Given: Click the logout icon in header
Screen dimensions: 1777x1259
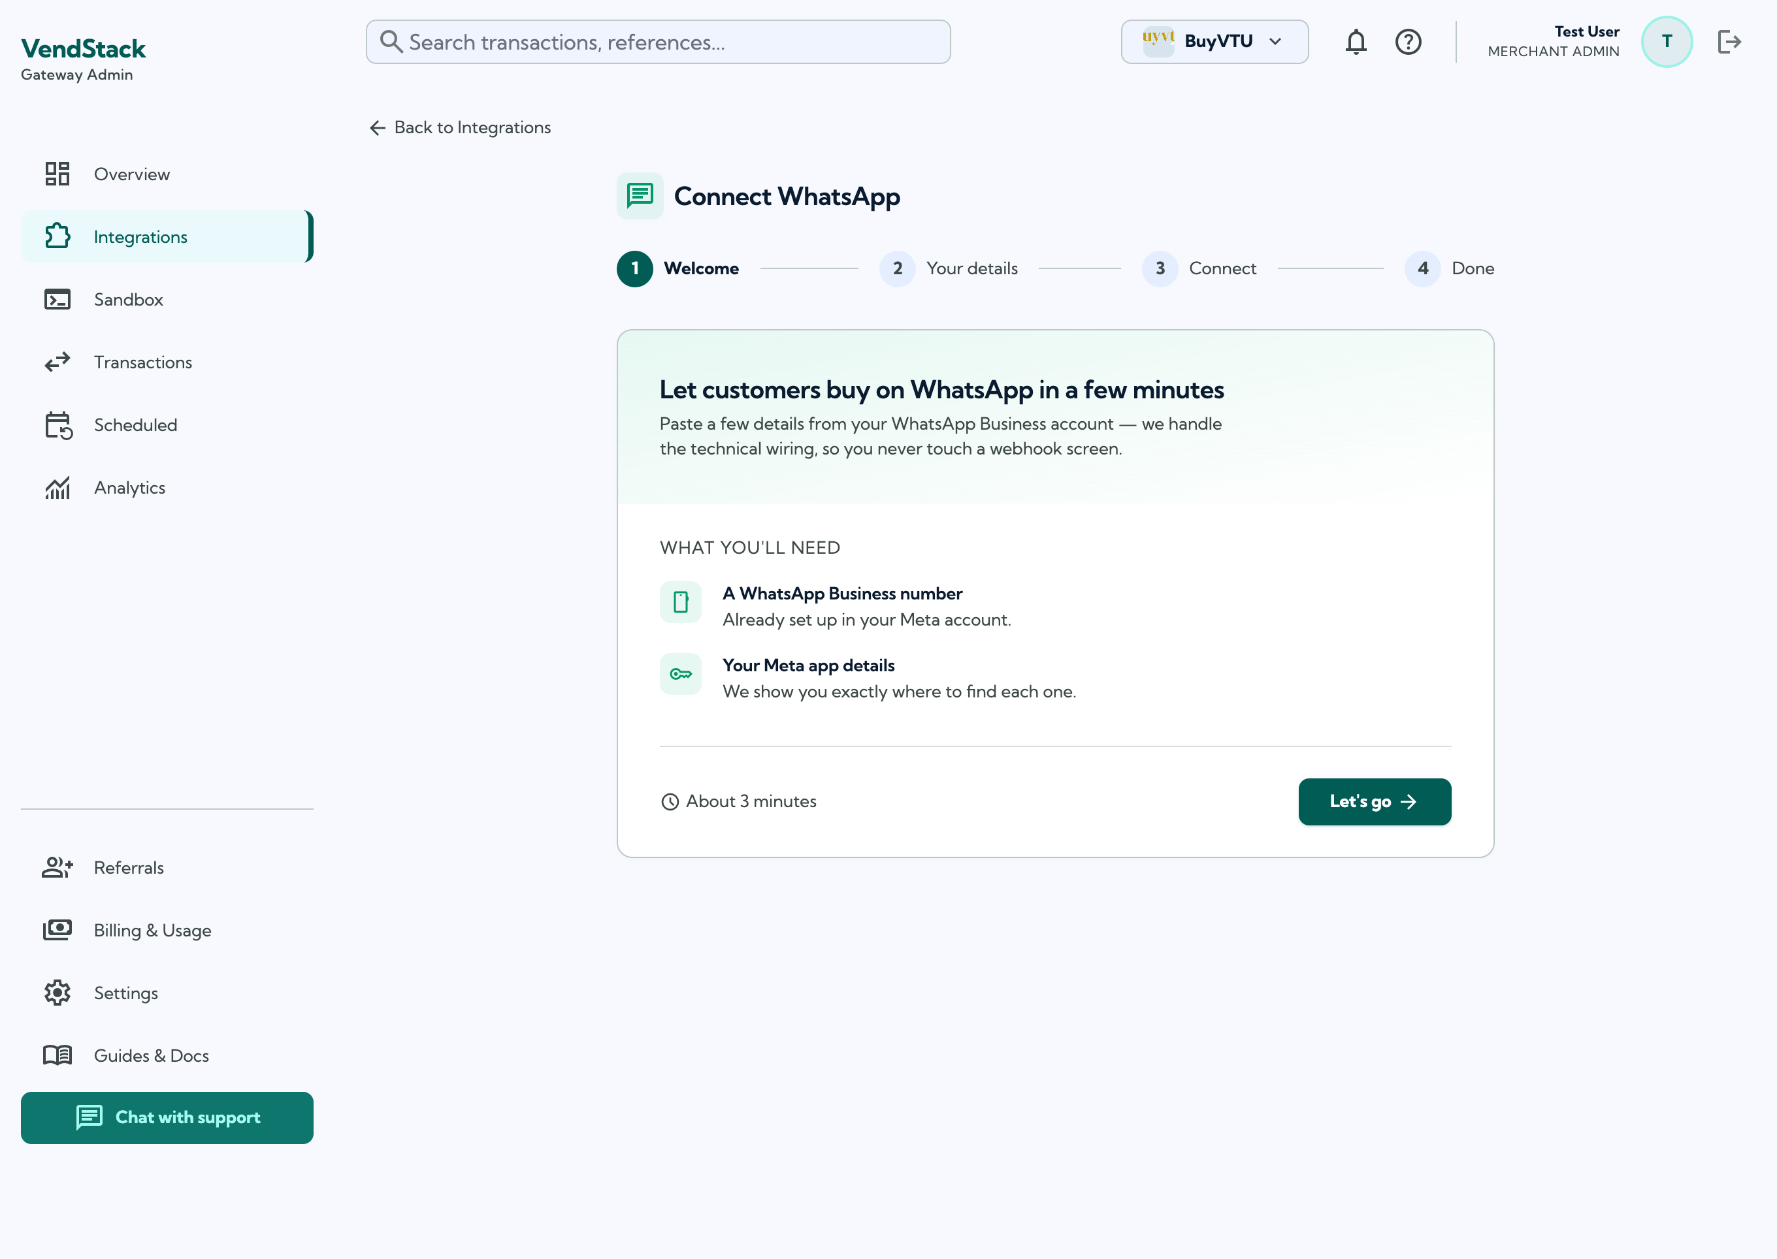Looking at the screenshot, I should [x=1730, y=42].
